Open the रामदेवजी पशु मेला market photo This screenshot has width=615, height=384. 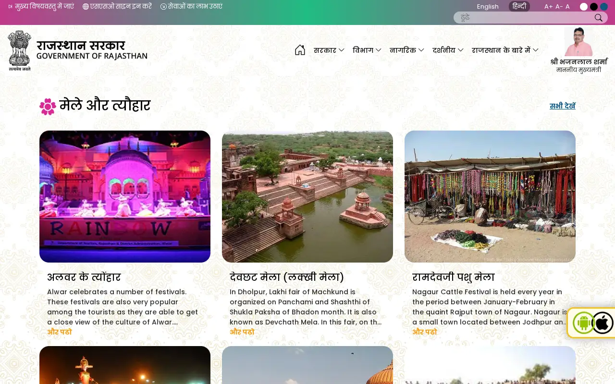click(490, 196)
